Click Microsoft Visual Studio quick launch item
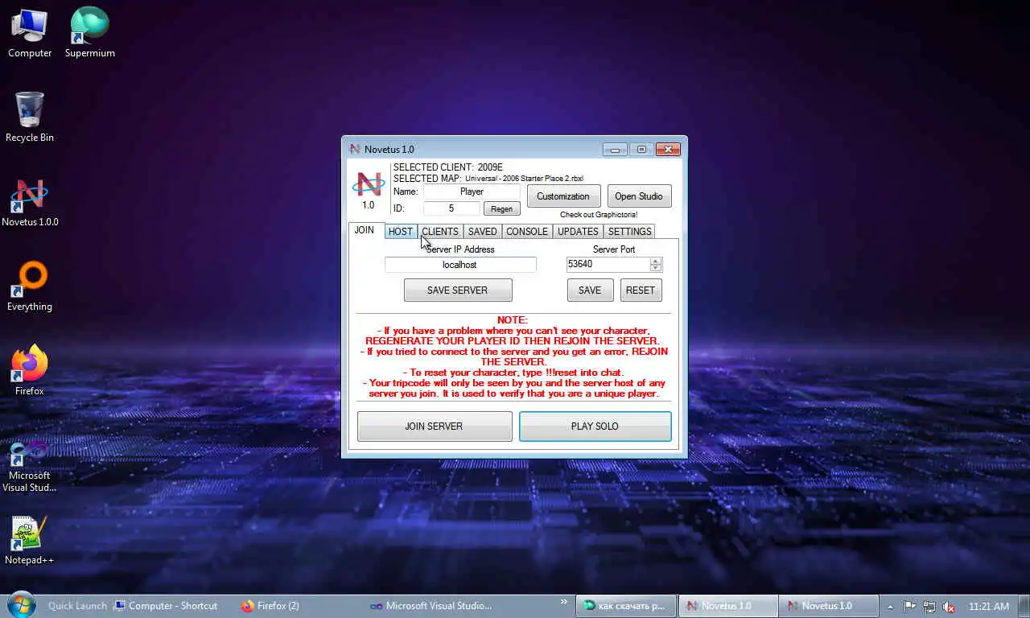Viewport: 1030px width, 618px height. (x=431, y=606)
